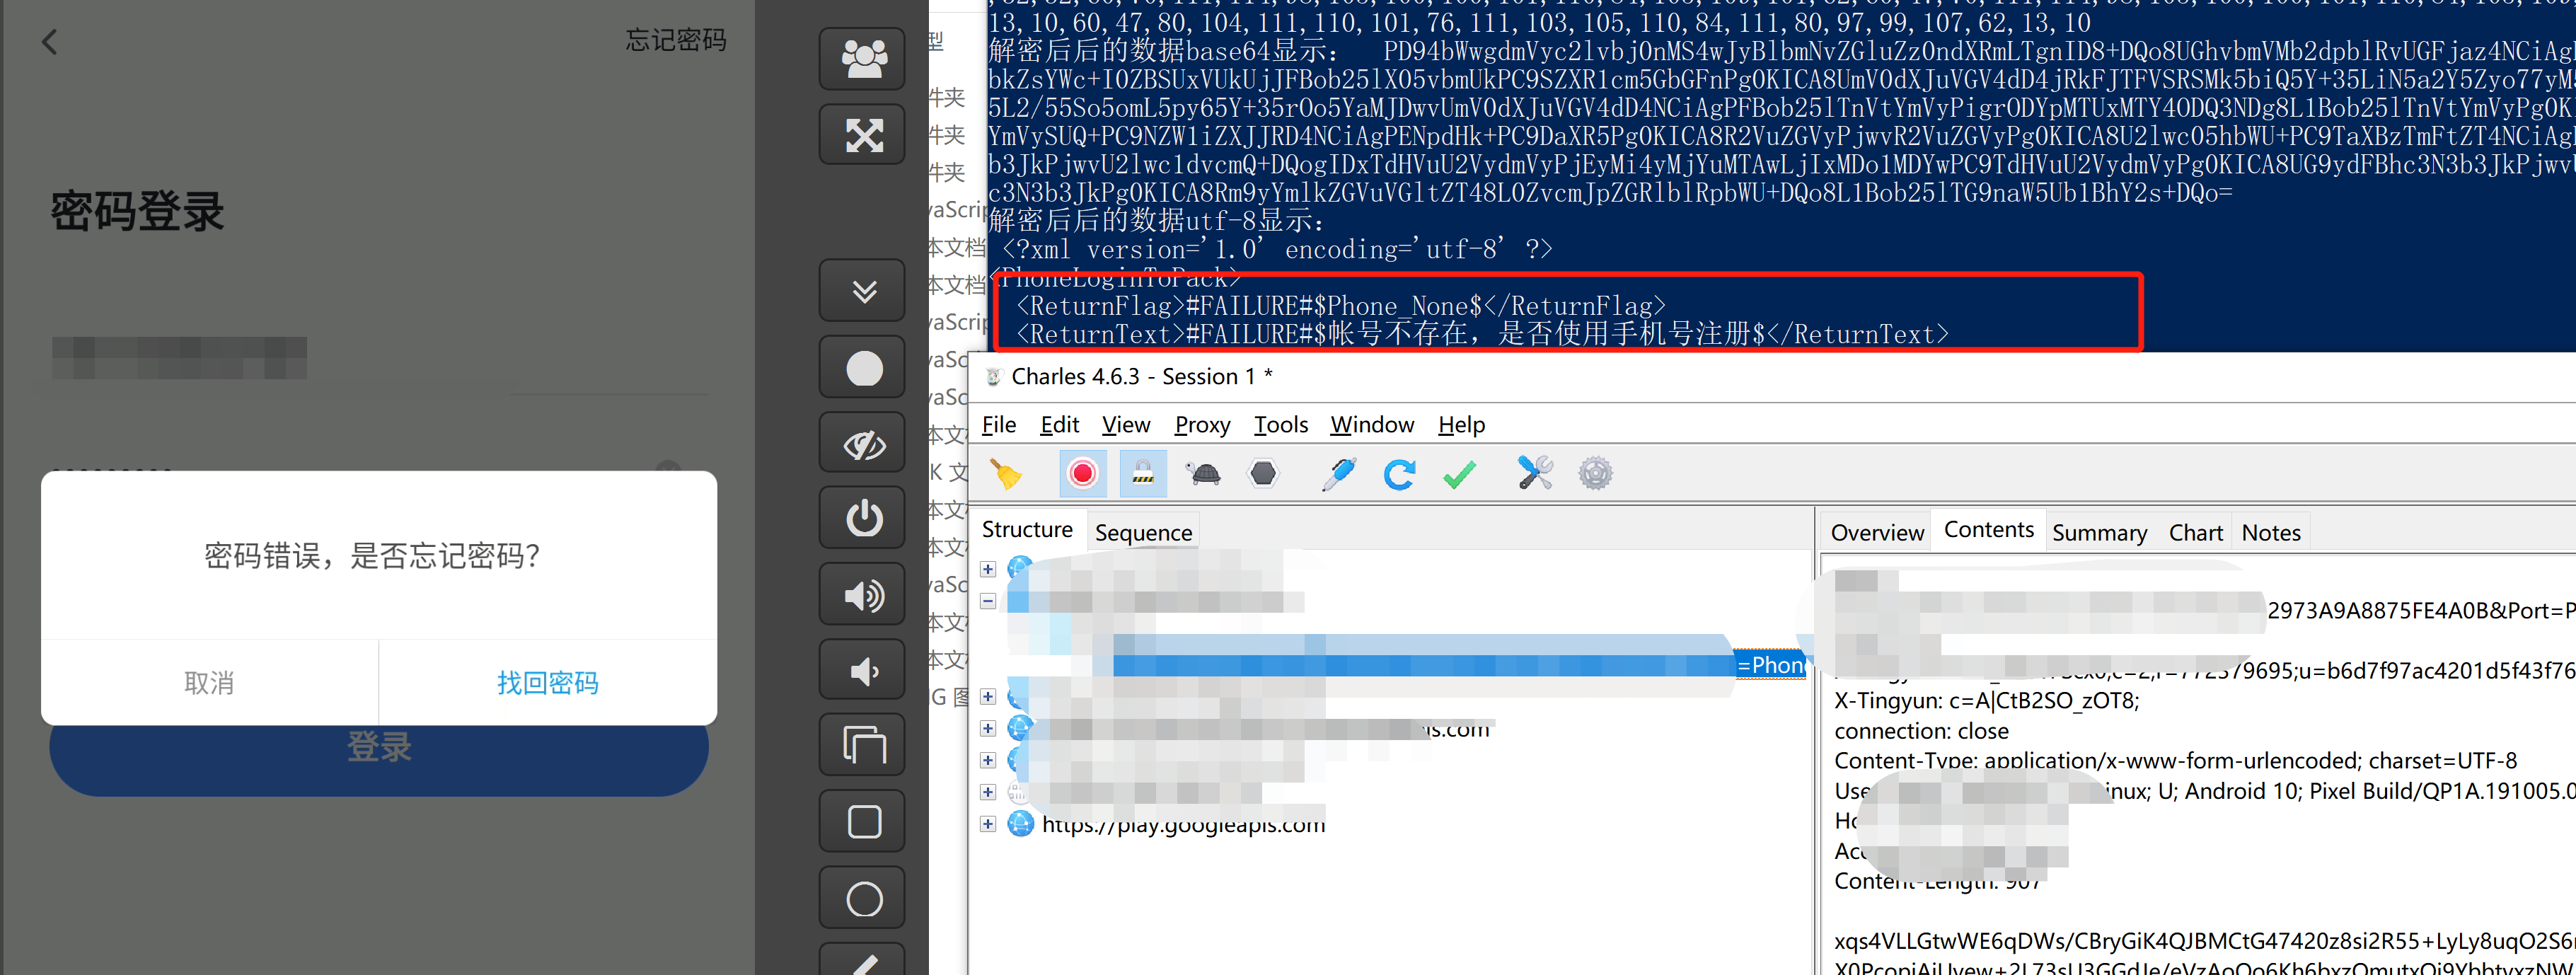Open the View menu in Charles
The width and height of the screenshot is (2576, 975).
click(1126, 424)
